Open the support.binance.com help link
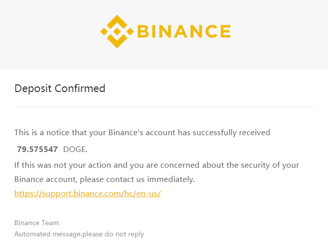 pyautogui.click(x=87, y=194)
